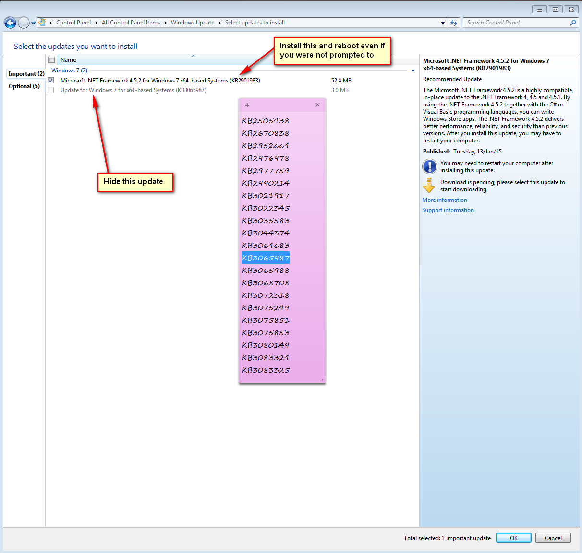Screen dimensions: 582x553
Task: Select the Optional (5) tab
Action: [x=24, y=86]
